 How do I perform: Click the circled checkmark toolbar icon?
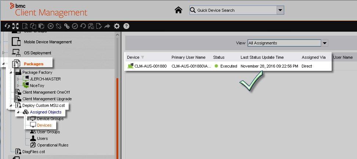coord(75,26)
